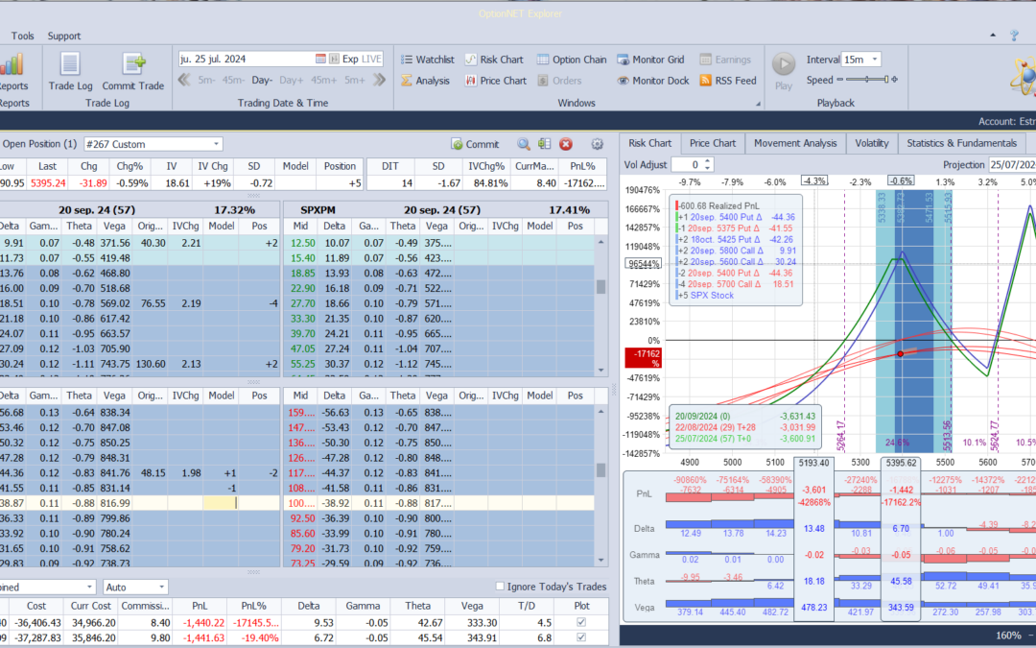Switch to the Price Chart tab
This screenshot has height=648, width=1036.
pos(712,143)
